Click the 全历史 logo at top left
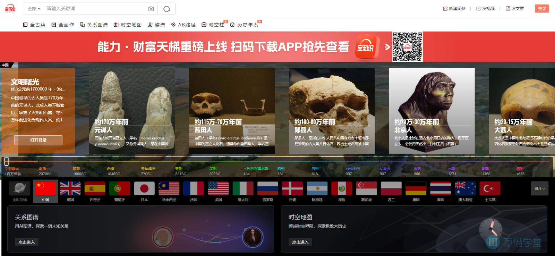 (x=10, y=8)
